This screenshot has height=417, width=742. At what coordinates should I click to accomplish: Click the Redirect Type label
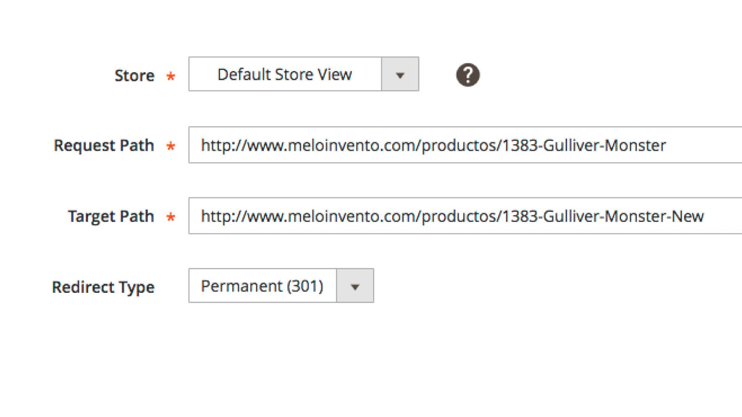click(103, 287)
